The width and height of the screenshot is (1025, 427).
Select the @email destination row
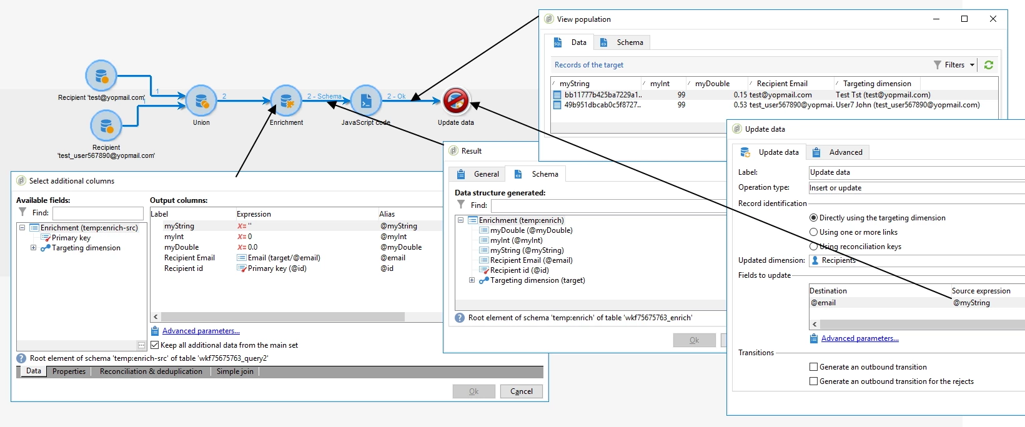pos(916,303)
